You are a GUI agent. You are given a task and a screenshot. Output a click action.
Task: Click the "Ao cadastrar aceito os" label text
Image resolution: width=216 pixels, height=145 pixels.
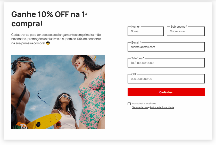coord(144,104)
